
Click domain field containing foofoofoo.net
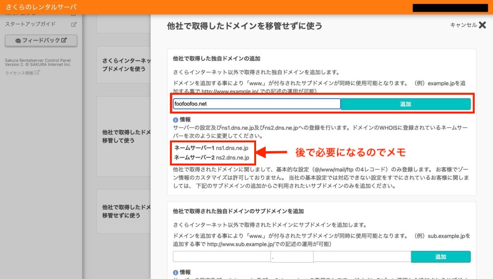[257, 104]
